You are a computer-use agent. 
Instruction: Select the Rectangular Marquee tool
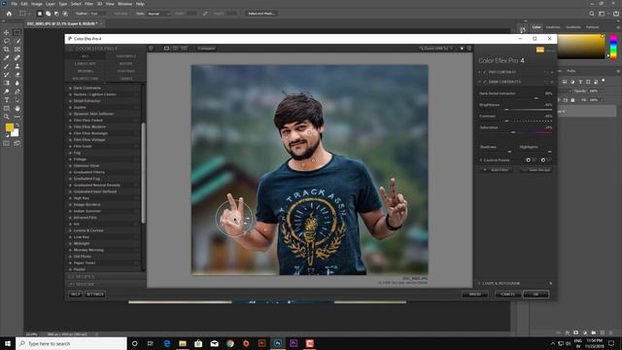pyautogui.click(x=17, y=32)
